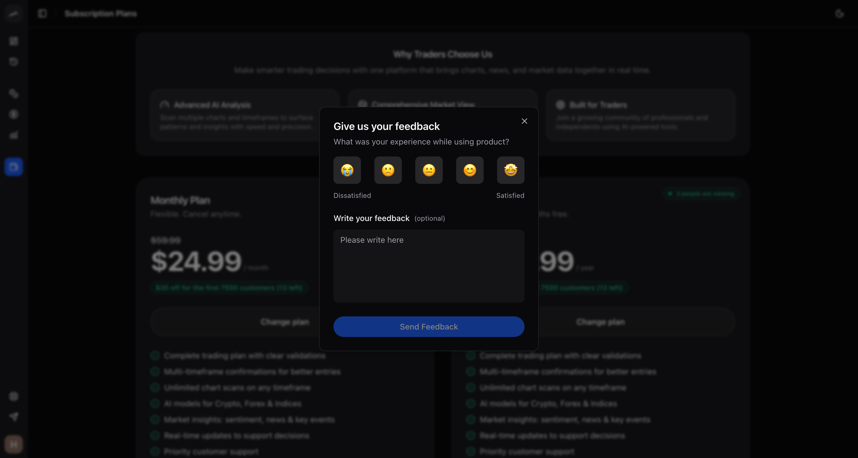Pick the neutral face emoji rating

coord(429,170)
